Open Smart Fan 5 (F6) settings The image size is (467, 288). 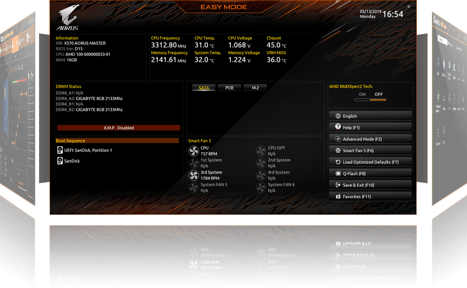pos(370,150)
